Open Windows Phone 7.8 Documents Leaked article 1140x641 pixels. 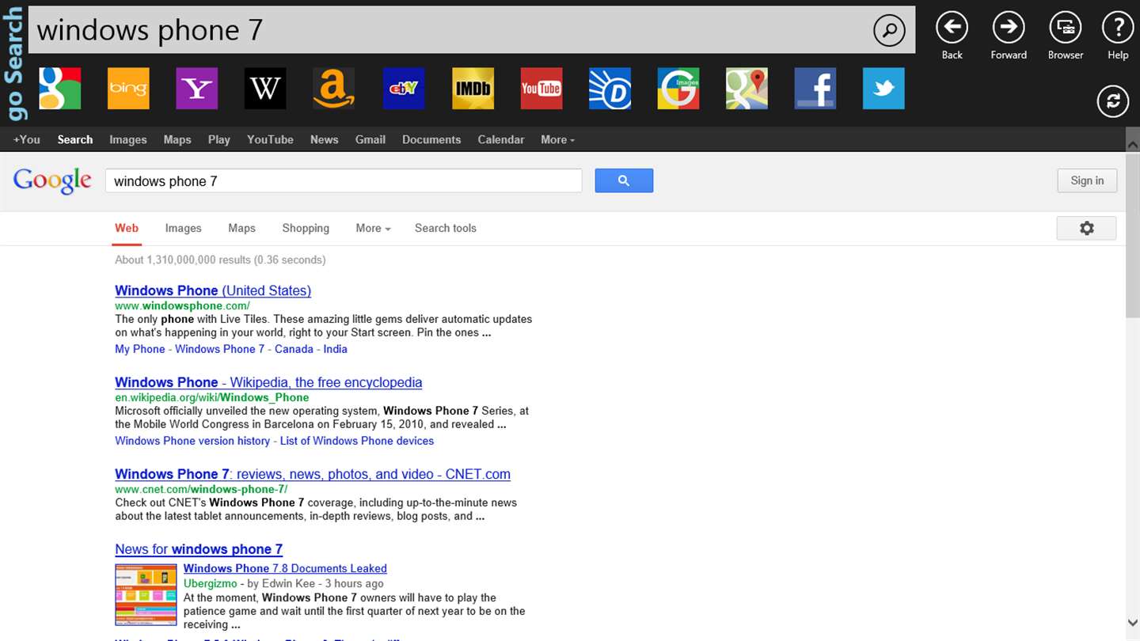click(x=285, y=568)
